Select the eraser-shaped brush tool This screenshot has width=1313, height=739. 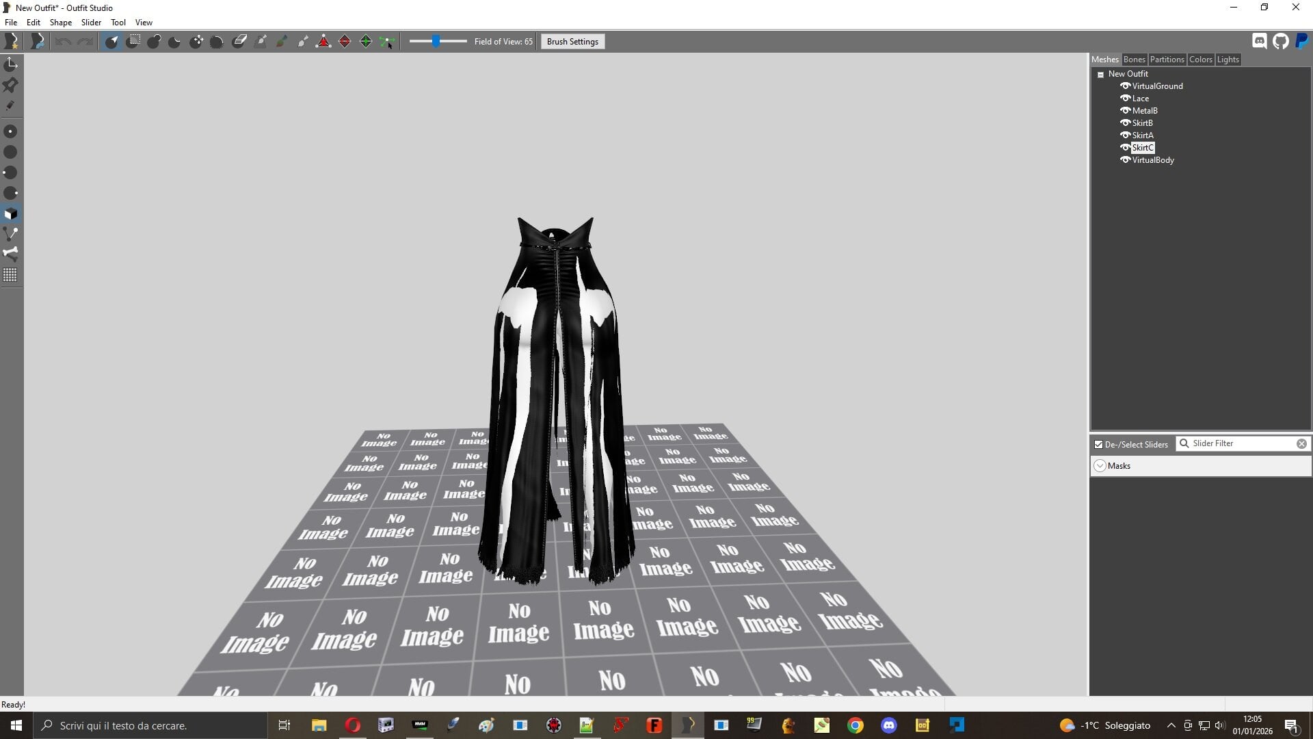click(239, 42)
